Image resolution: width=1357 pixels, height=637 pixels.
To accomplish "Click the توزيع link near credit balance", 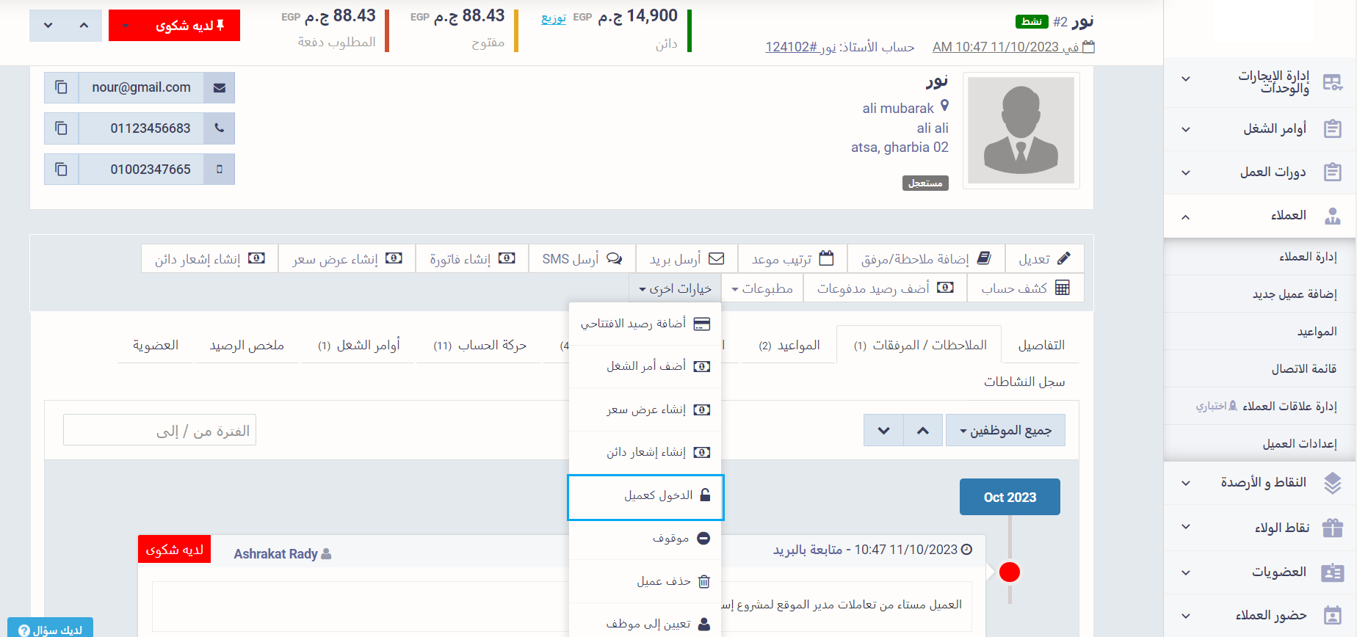I will (x=554, y=18).
